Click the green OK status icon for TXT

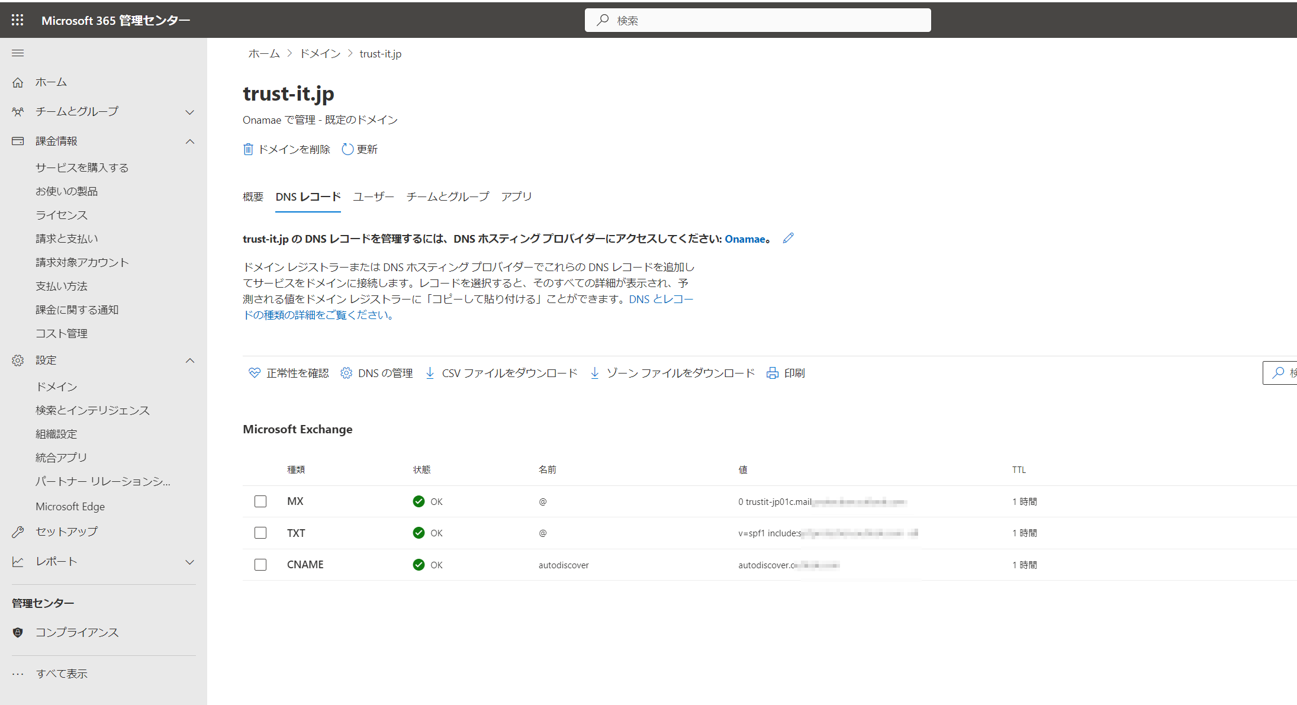419,533
